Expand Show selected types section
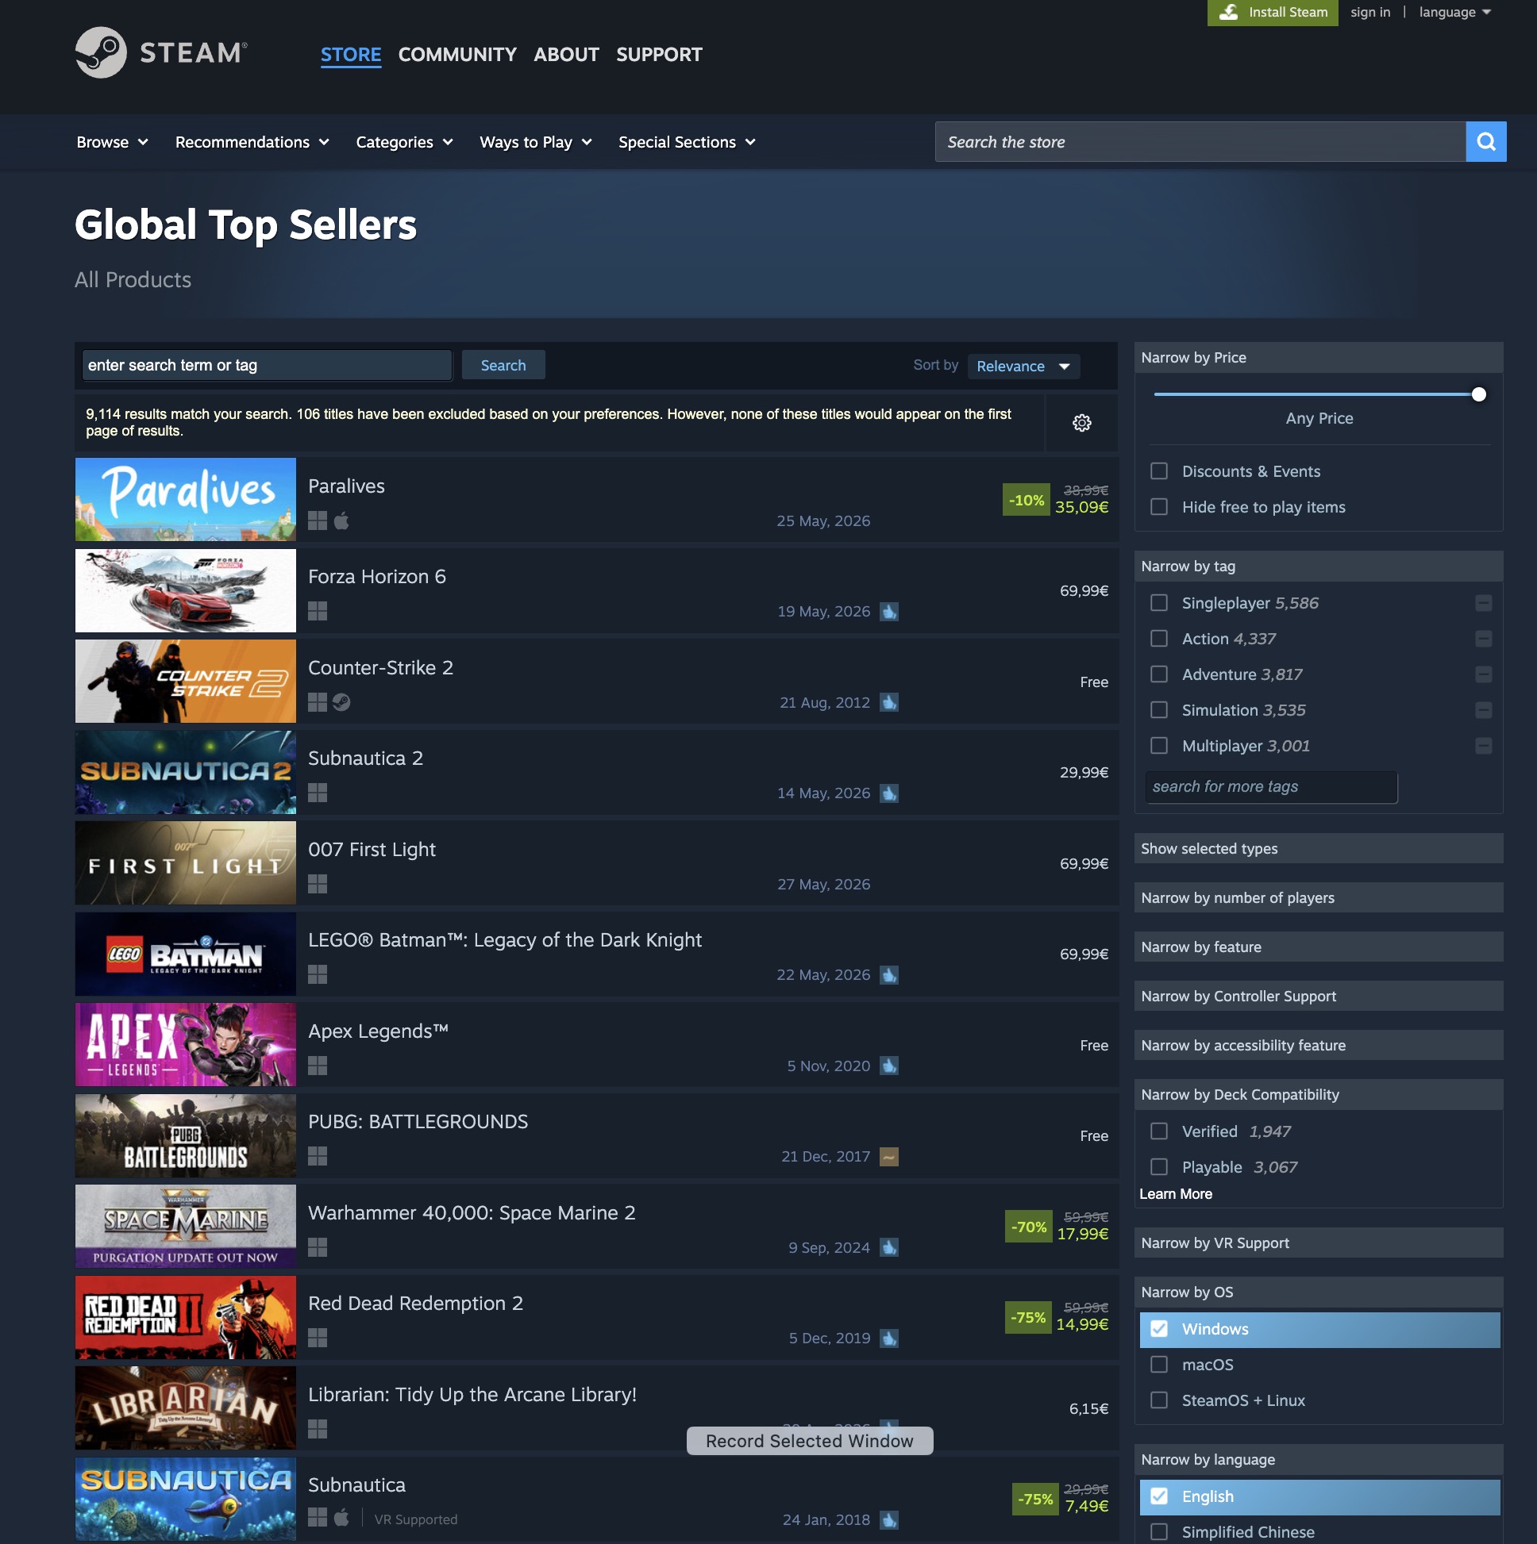This screenshot has width=1537, height=1544. (x=1319, y=849)
